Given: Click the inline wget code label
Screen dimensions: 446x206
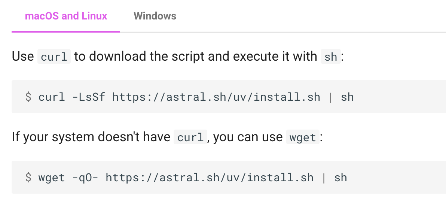Looking at the screenshot, I should pyautogui.click(x=303, y=137).
